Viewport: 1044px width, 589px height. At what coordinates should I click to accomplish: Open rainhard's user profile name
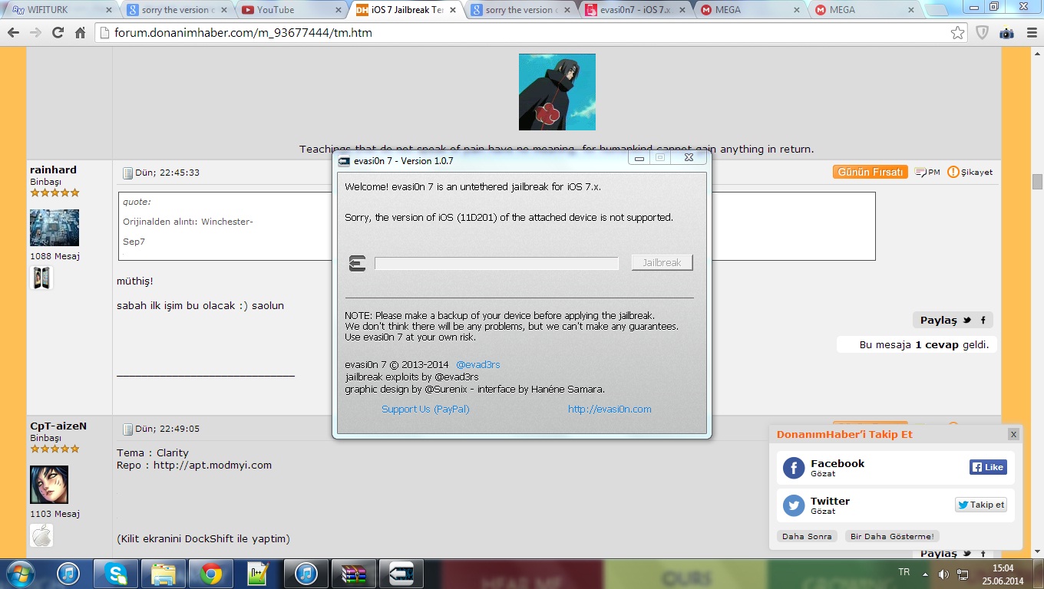tap(53, 169)
